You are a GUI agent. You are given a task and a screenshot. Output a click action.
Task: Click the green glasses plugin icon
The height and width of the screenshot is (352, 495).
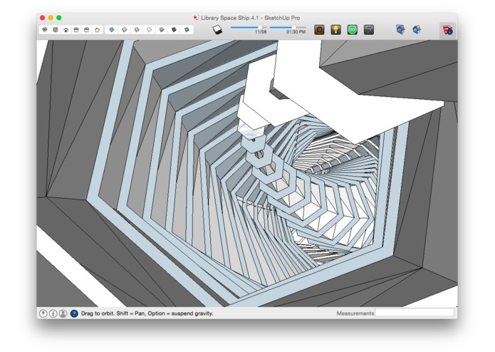pos(352,30)
